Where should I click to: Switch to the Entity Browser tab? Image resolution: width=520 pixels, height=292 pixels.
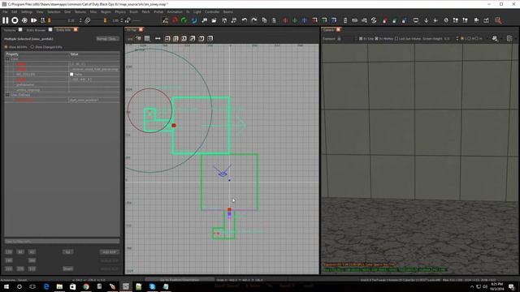[36, 30]
